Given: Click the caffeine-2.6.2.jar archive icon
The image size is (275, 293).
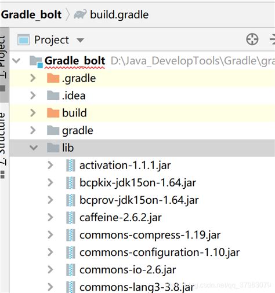Looking at the screenshot, I should [71, 218].
